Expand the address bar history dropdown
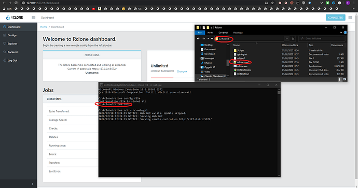358x188 pixels. pyautogui.click(x=287, y=39)
